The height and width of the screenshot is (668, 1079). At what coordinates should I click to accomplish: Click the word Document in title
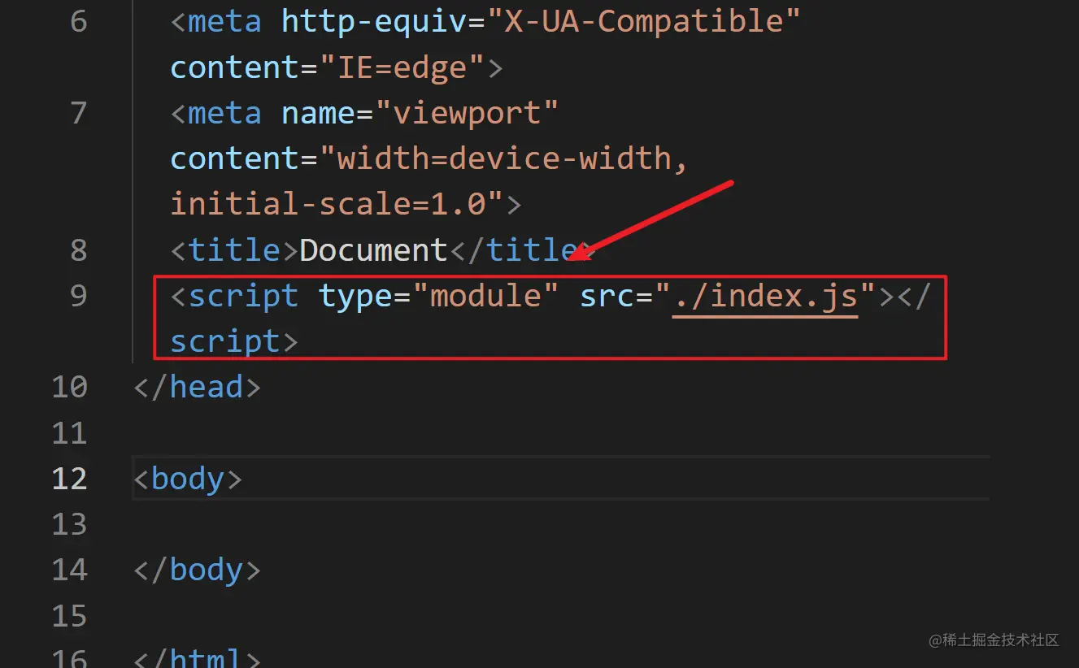[x=374, y=249]
